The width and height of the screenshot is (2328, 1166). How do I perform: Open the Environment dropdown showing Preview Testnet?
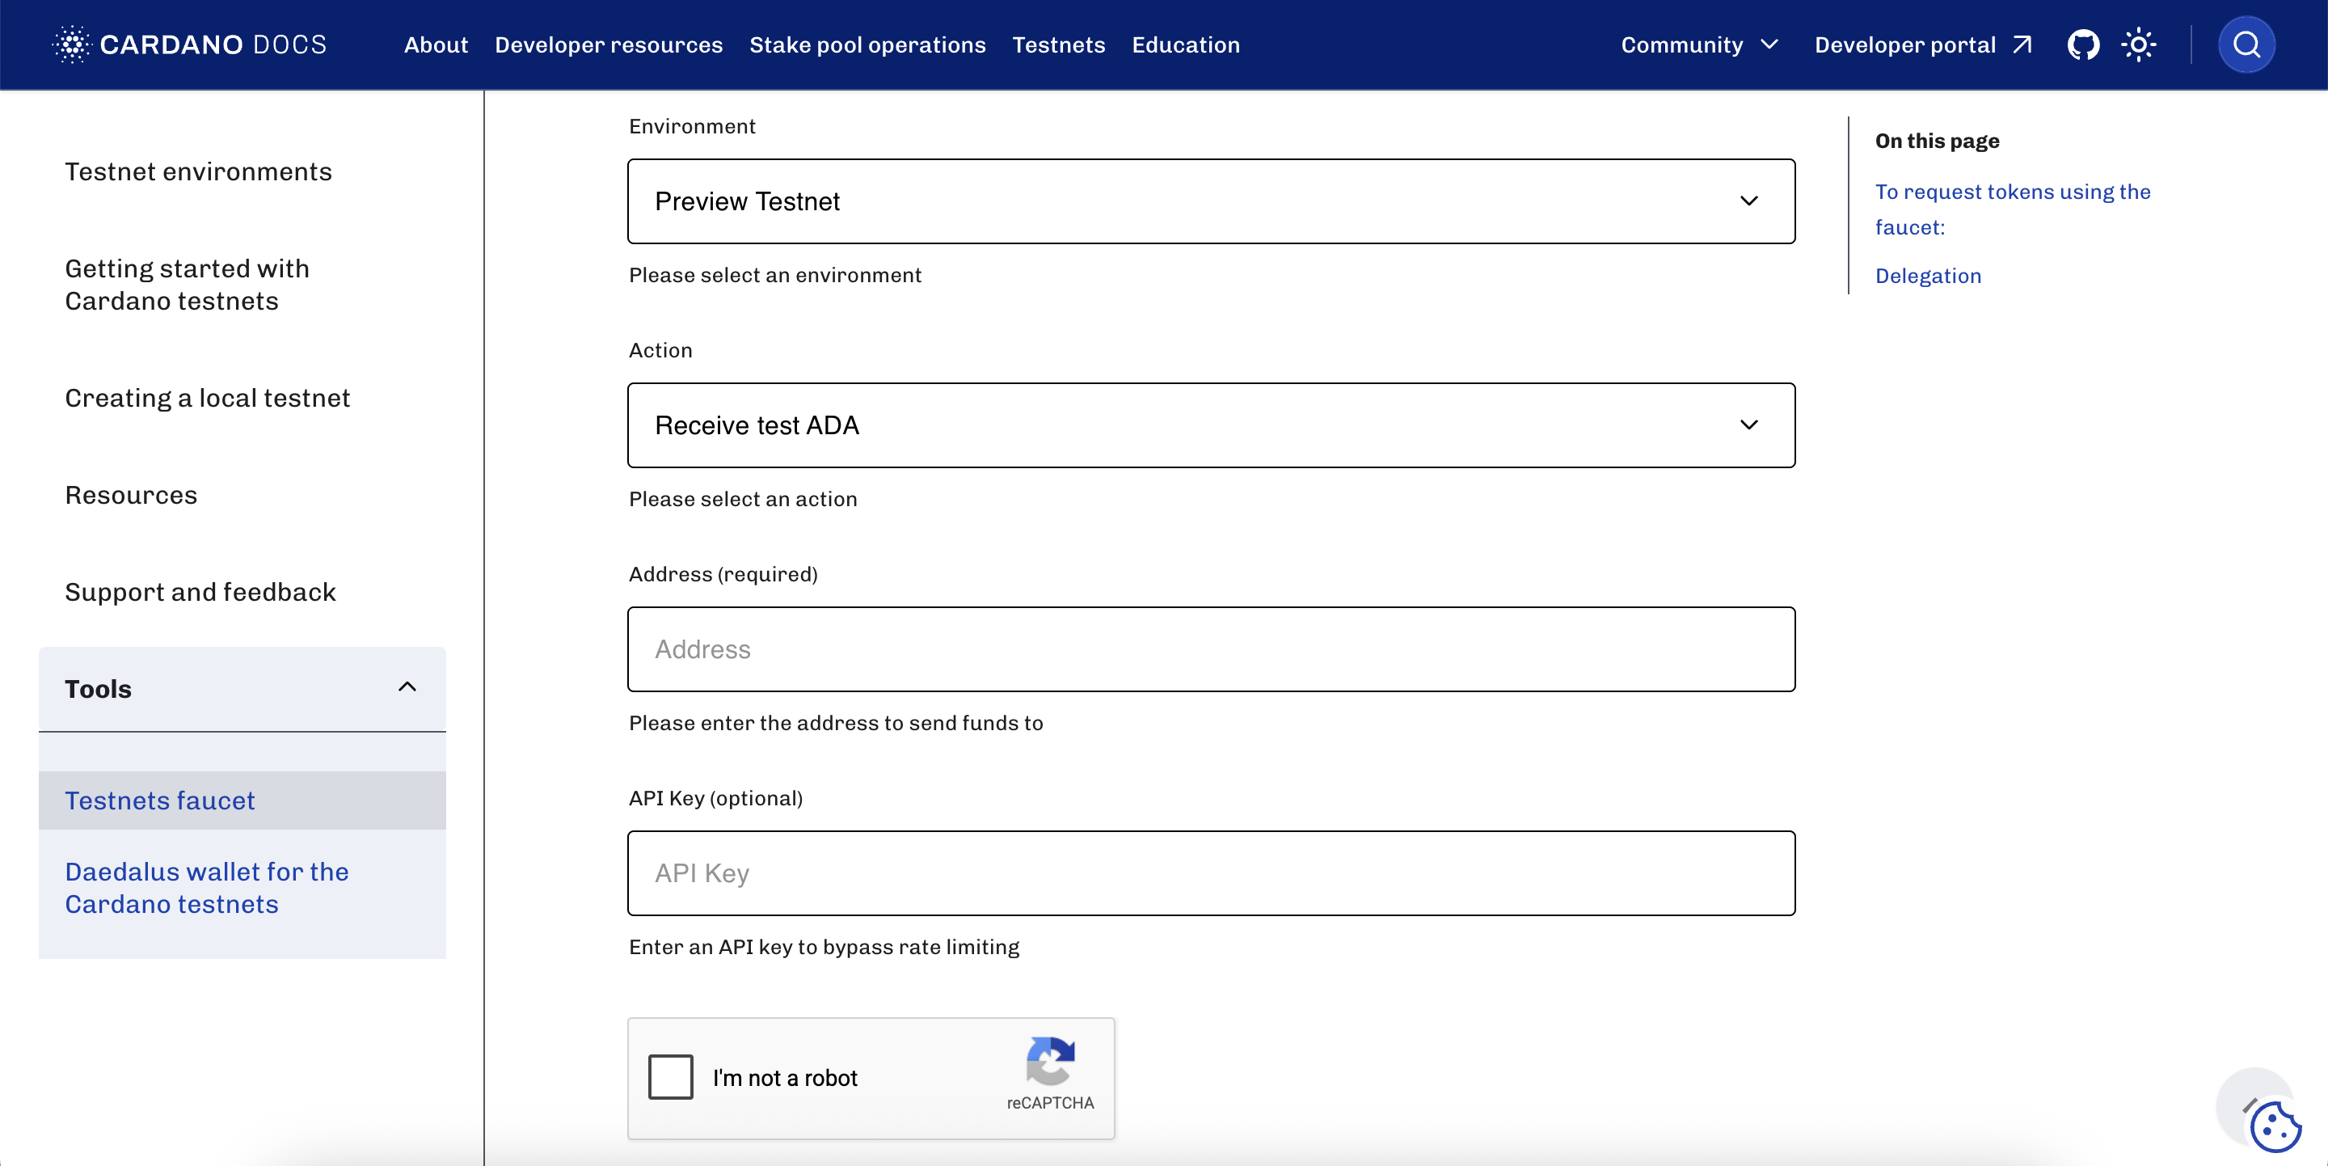(1211, 201)
